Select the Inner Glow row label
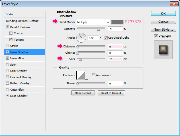Screen dimensions: 180x136 coord(17,58)
